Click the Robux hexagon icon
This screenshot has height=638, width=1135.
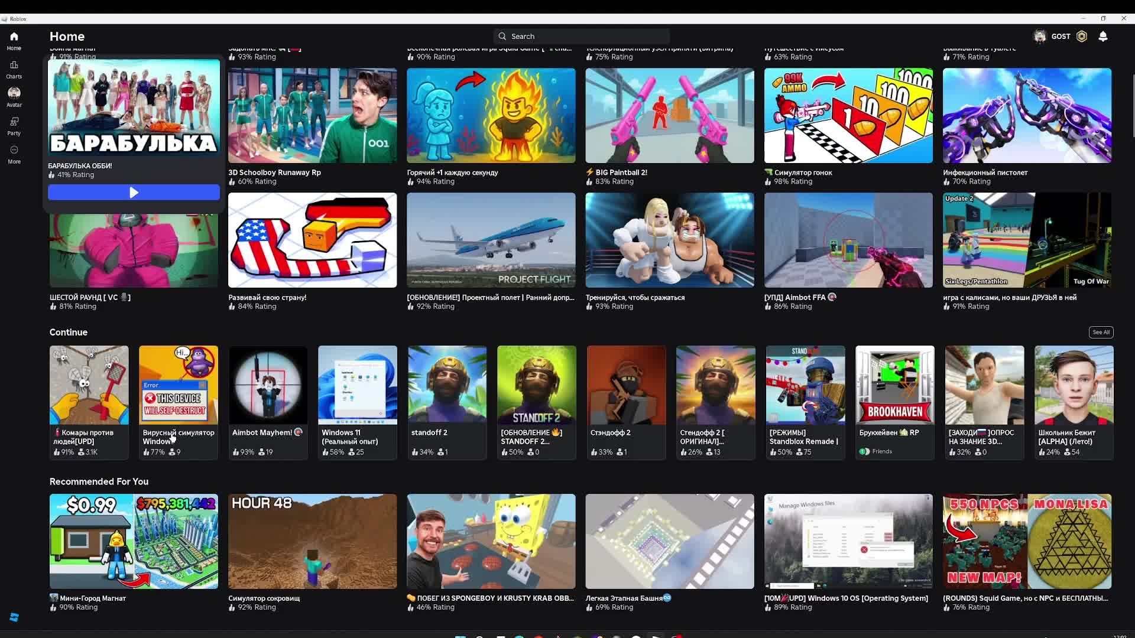click(x=1082, y=36)
